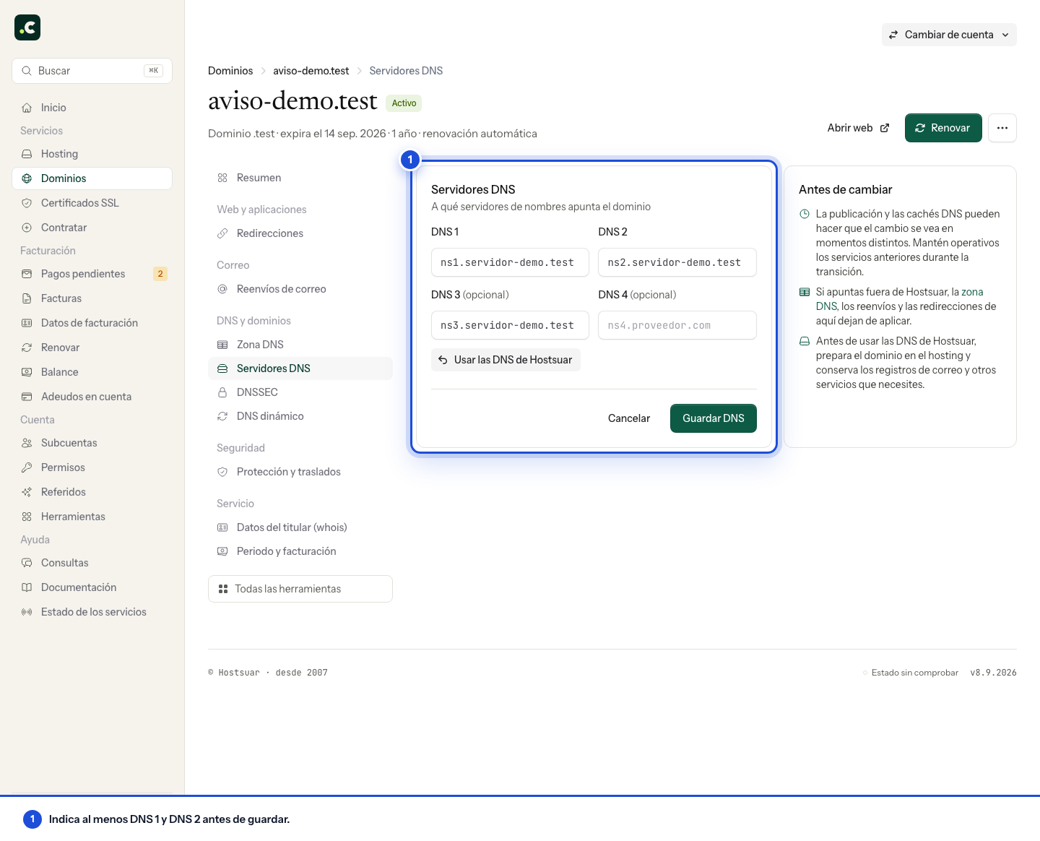
Task: Click the Balance icon in sidebar
Action: 27,372
